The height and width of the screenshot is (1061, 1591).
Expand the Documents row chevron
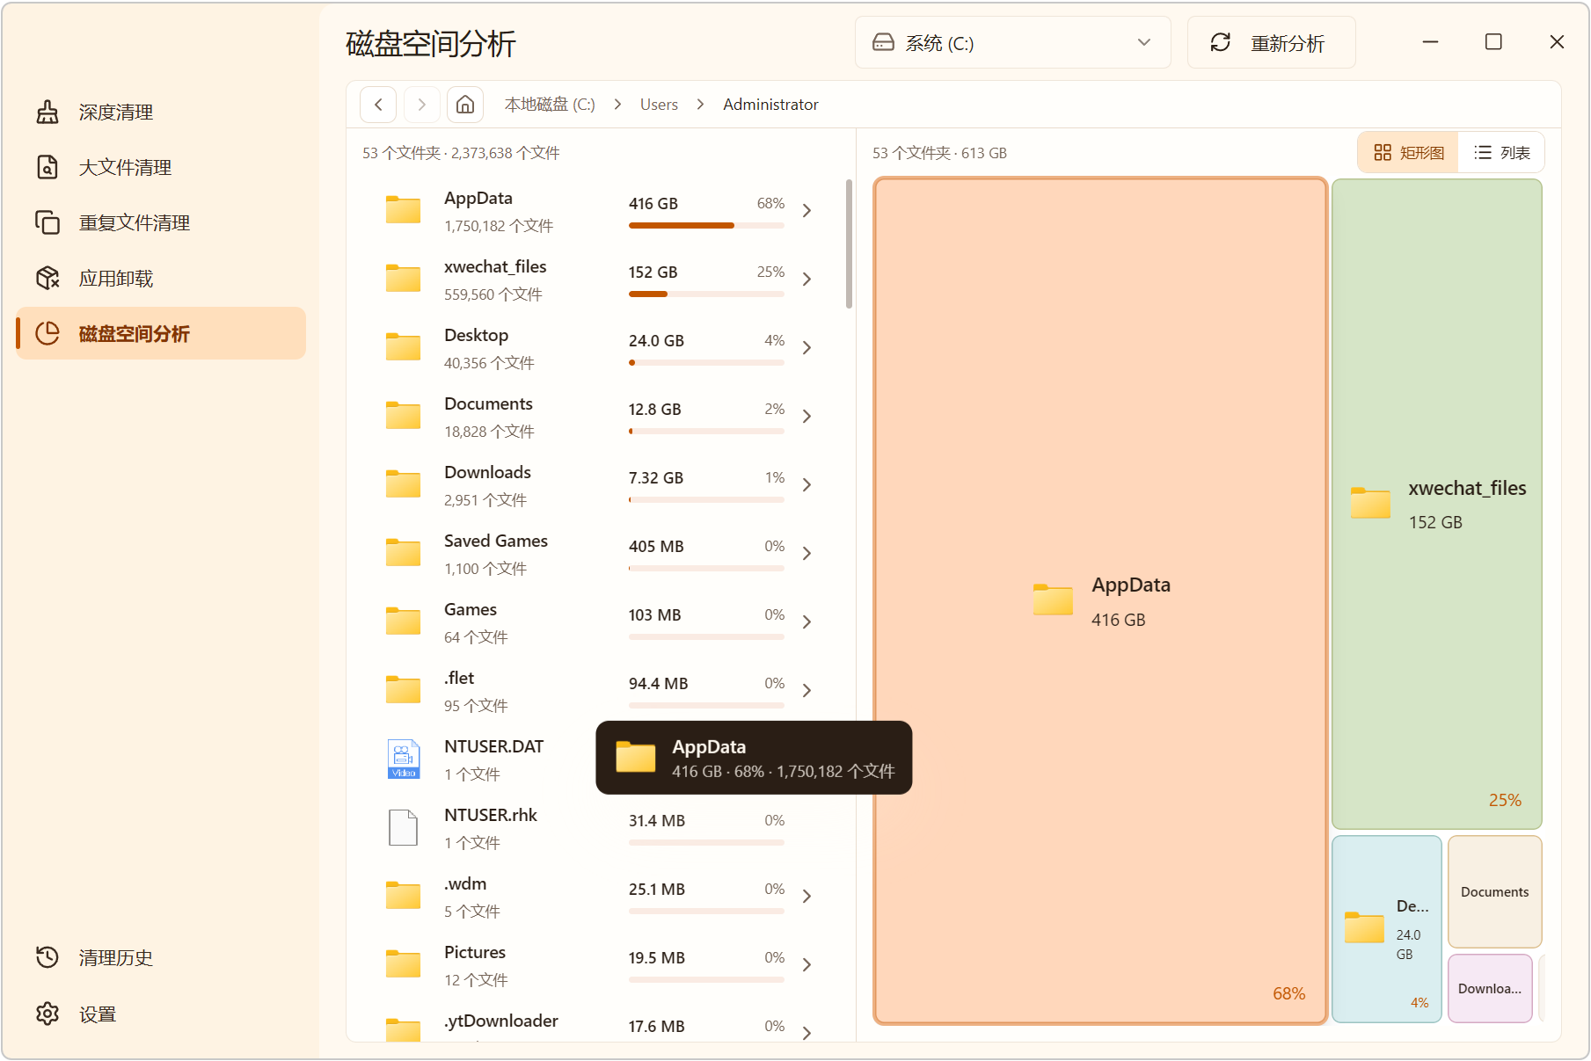pyautogui.click(x=806, y=417)
